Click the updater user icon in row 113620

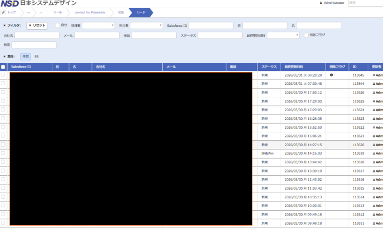pos(374,144)
